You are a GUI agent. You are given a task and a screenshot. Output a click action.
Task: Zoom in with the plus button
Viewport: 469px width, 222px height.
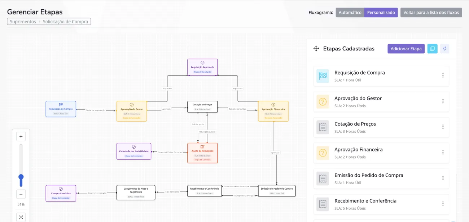[x=21, y=136]
